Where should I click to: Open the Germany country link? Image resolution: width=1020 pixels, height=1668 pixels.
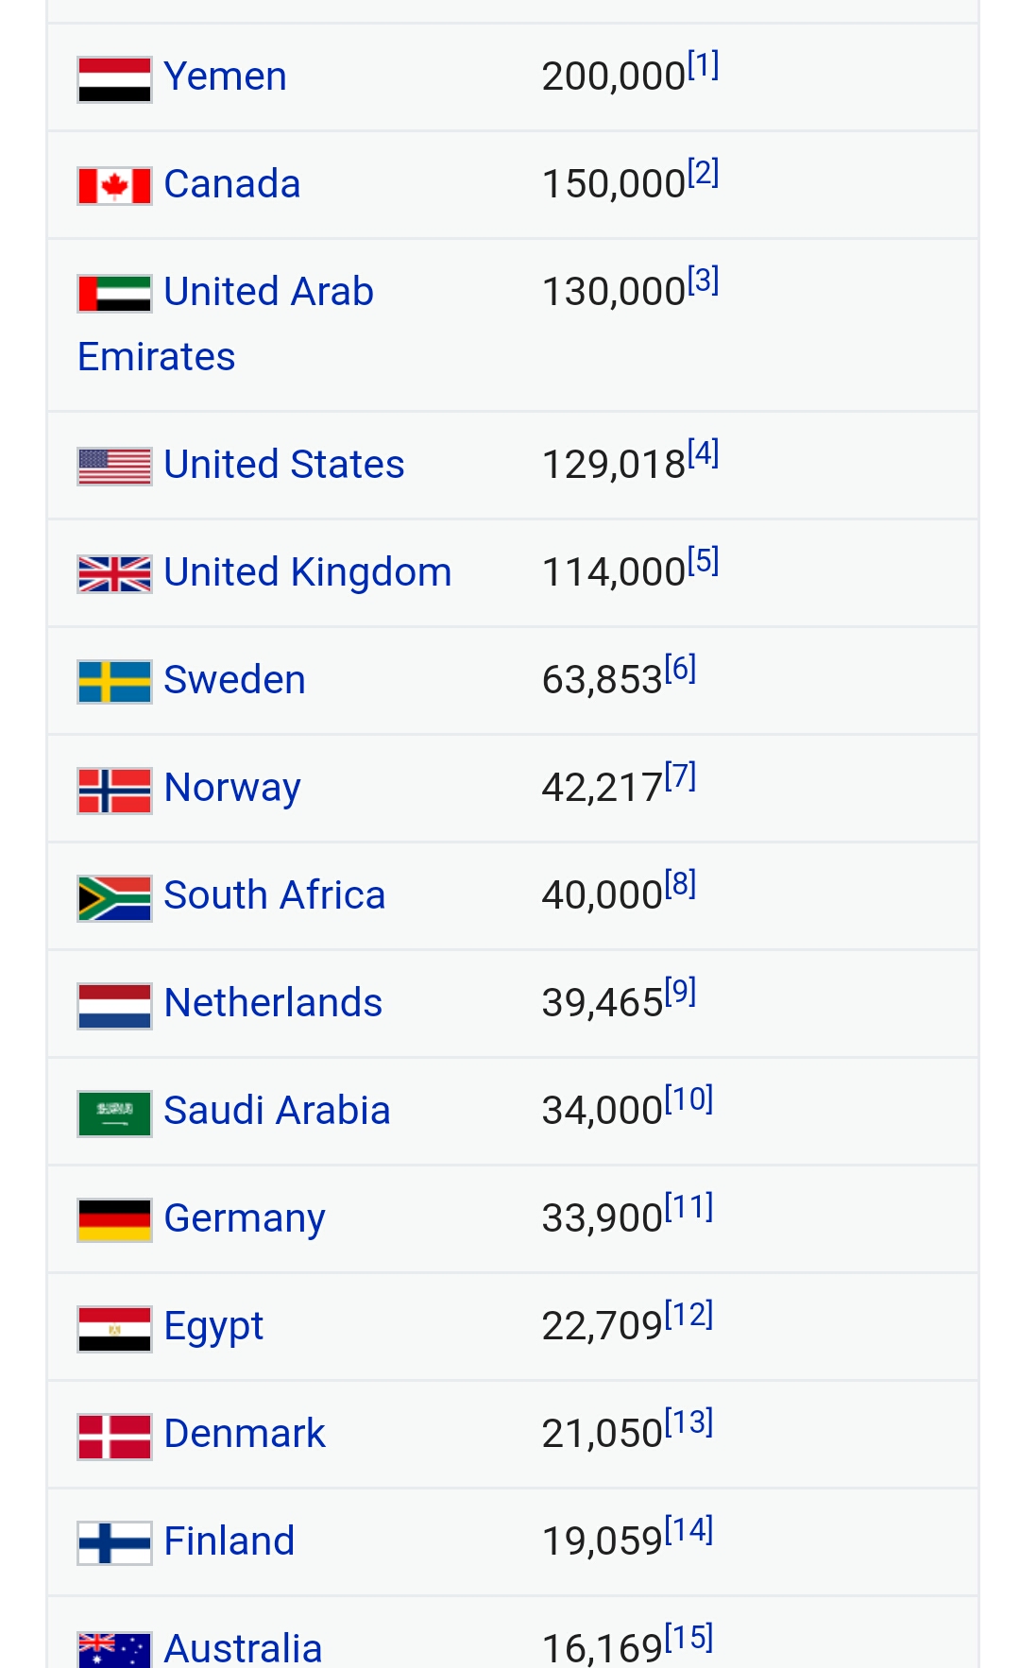click(245, 1218)
